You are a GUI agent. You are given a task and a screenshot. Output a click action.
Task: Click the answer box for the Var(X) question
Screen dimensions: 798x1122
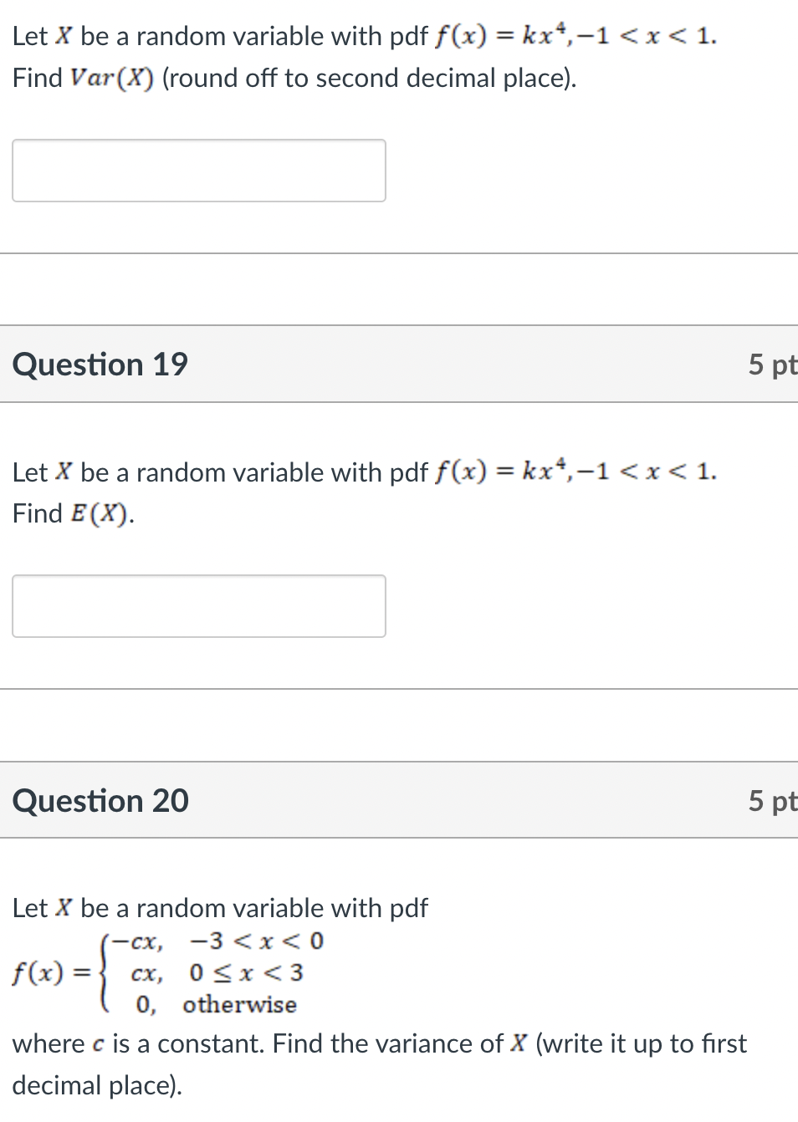198,171
